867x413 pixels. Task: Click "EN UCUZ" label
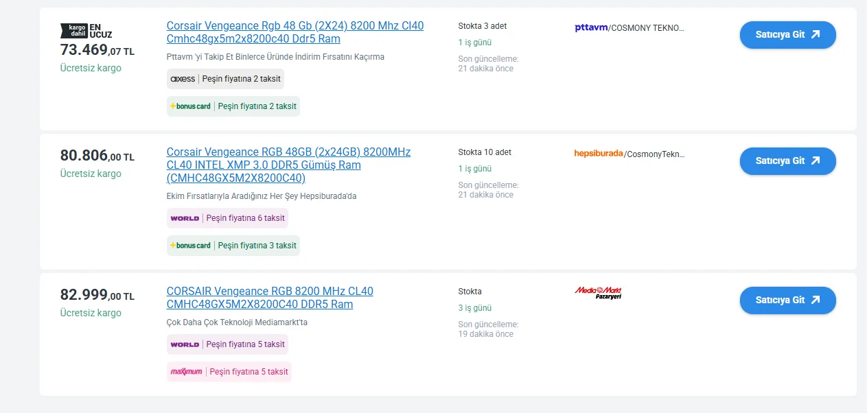tap(101, 31)
